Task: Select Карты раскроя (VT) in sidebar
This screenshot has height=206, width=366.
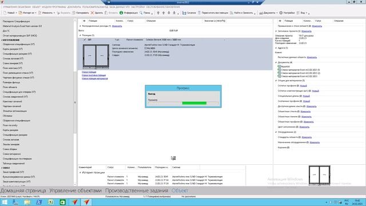Action: (13, 49)
